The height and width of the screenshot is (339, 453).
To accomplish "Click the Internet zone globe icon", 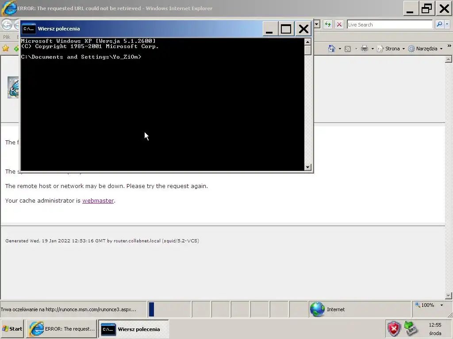I will tap(317, 309).
